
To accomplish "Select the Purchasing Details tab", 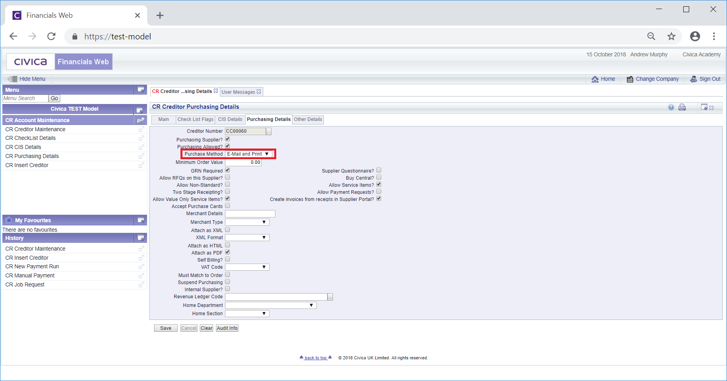I will [269, 119].
